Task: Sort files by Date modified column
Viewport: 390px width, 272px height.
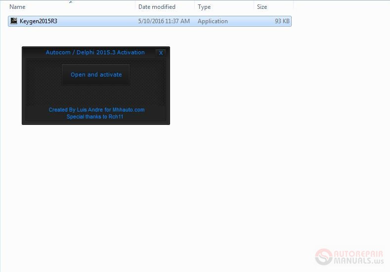Action: coord(157,7)
